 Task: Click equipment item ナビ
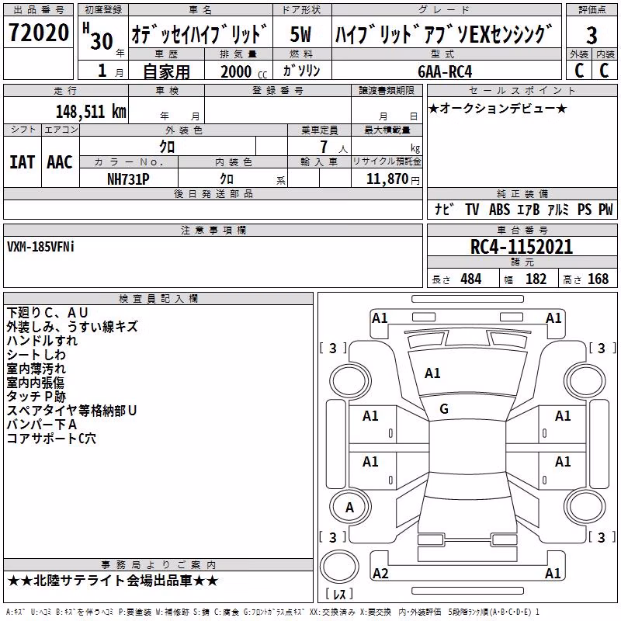click(444, 209)
